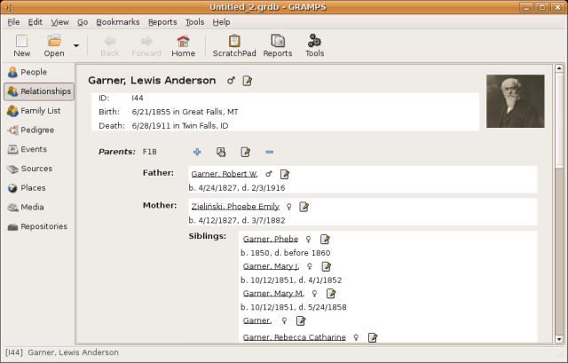
Task: Edit Garner, Phebe using her edit icon
Action: pyautogui.click(x=325, y=240)
